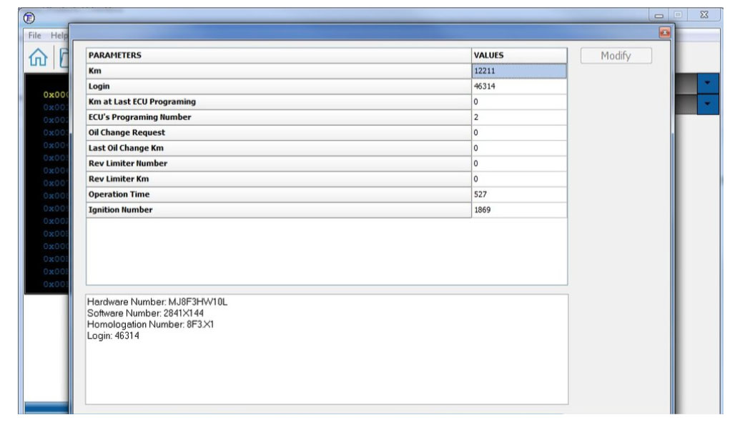Click the ECU's Programing Number row

[x=278, y=117]
